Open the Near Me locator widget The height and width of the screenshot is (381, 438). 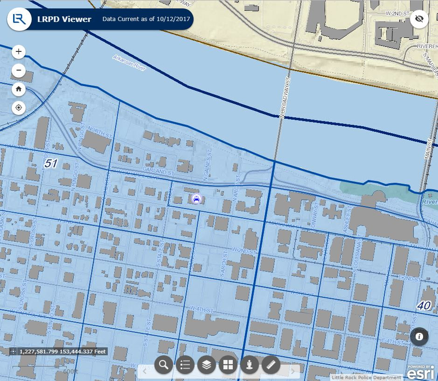tap(250, 365)
